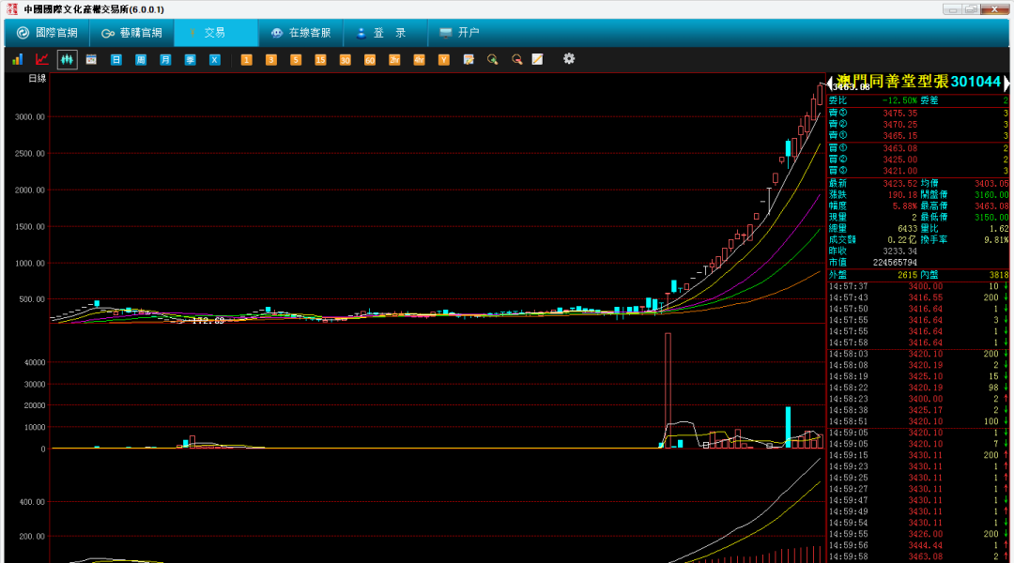Click the tall volume spike bar
Screen dimensions: 1014x563
668,390
